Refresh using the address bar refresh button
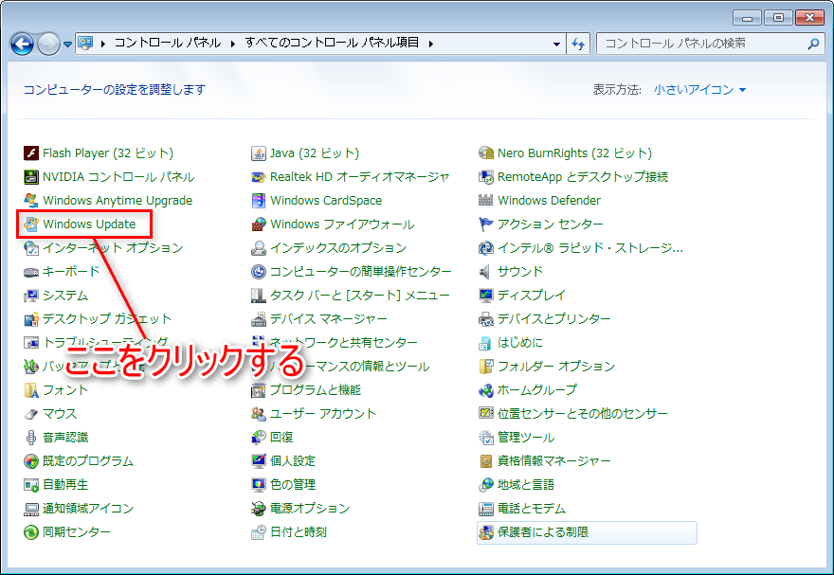834x575 pixels. click(x=578, y=44)
